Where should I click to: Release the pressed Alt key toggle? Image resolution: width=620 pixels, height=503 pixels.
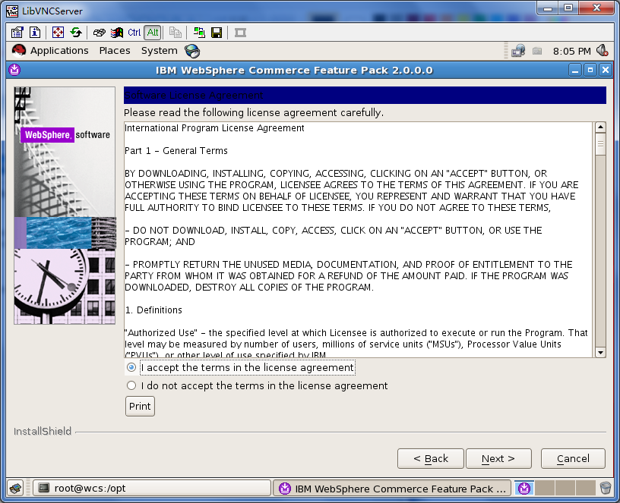[x=152, y=32]
